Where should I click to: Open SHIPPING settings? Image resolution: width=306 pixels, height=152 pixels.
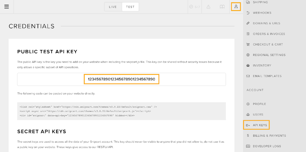[260, 2]
